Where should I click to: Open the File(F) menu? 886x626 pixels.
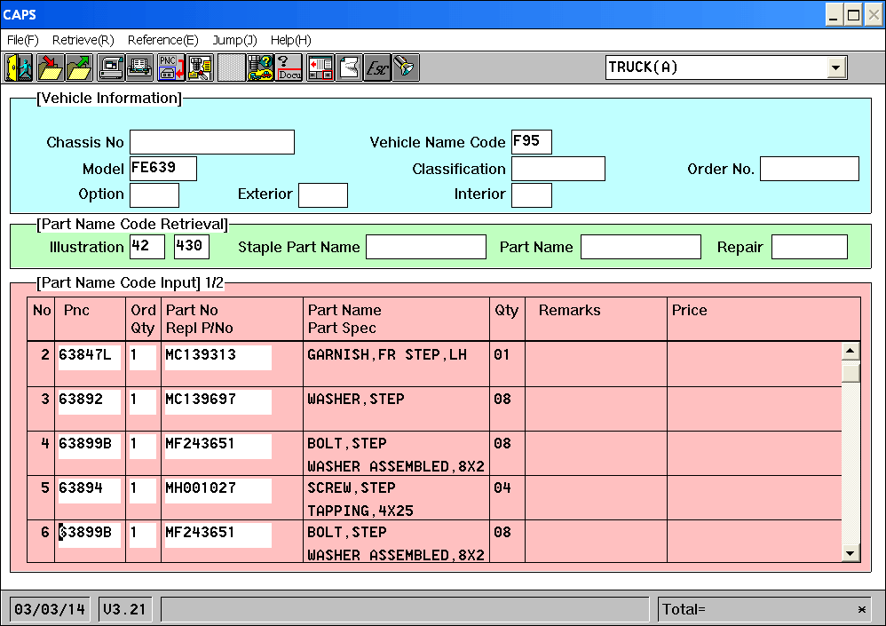[x=22, y=40]
